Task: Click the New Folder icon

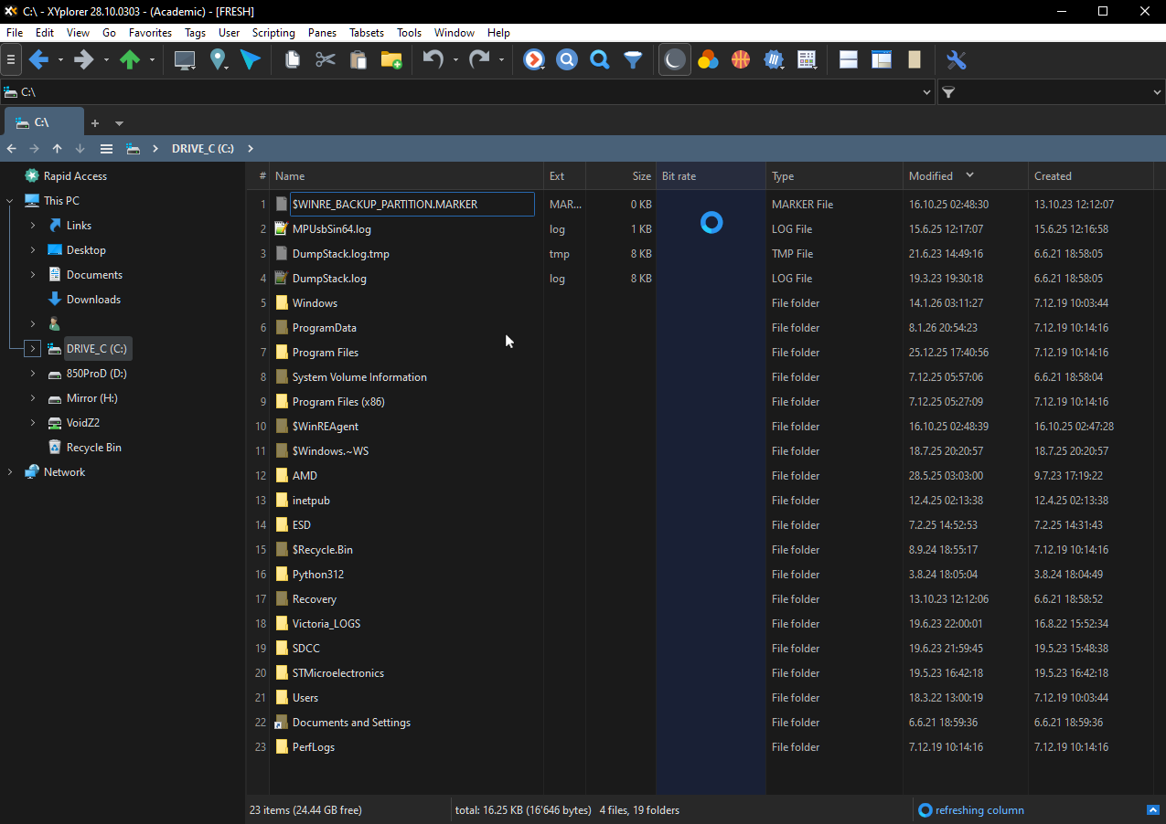Action: click(391, 60)
